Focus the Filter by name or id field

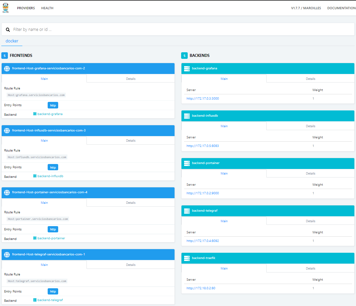178,29
